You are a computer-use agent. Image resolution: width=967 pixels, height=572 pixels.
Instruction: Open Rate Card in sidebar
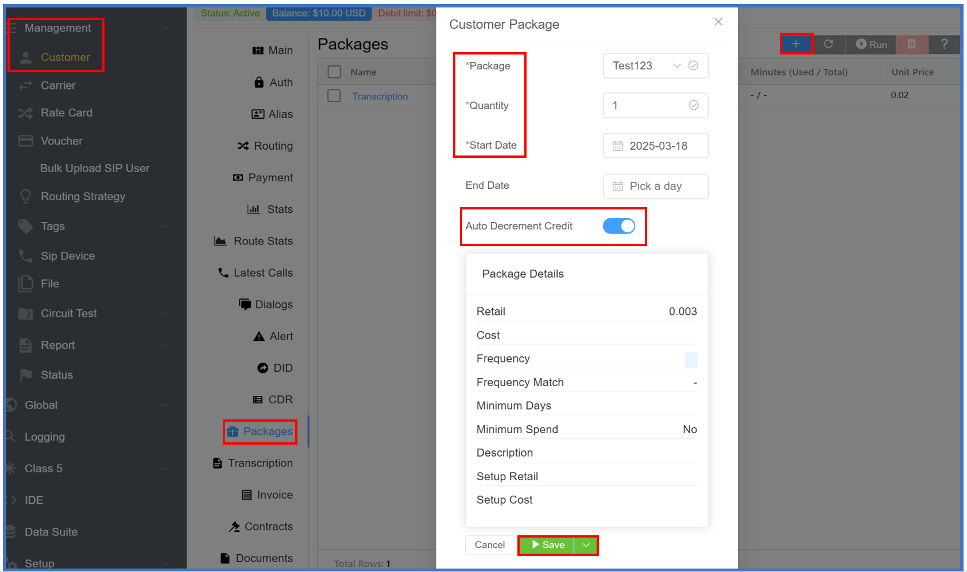pos(66,113)
